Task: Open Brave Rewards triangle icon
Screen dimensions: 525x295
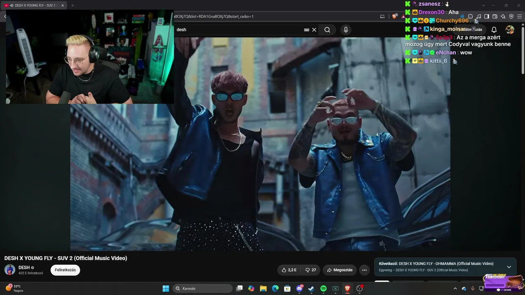Action: (403, 16)
